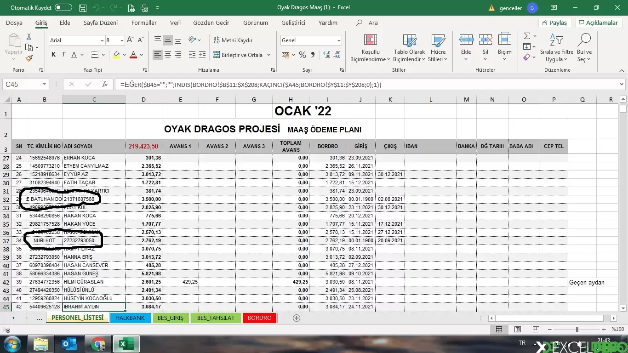Adjust the zoom slider handle
The image size is (628, 353).
click(x=577, y=330)
